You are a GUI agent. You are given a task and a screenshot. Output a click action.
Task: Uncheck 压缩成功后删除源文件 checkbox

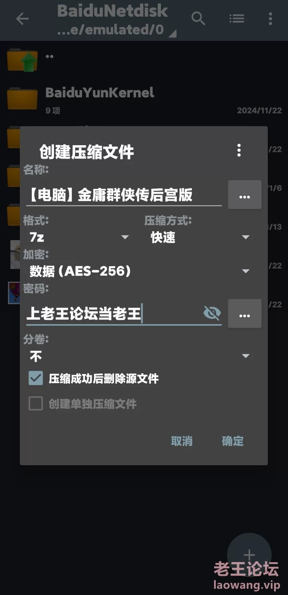click(x=36, y=378)
